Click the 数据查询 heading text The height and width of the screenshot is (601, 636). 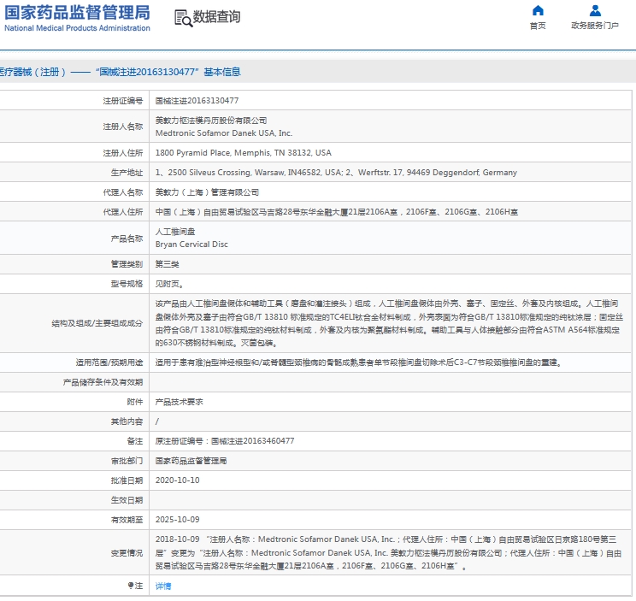click(x=216, y=17)
